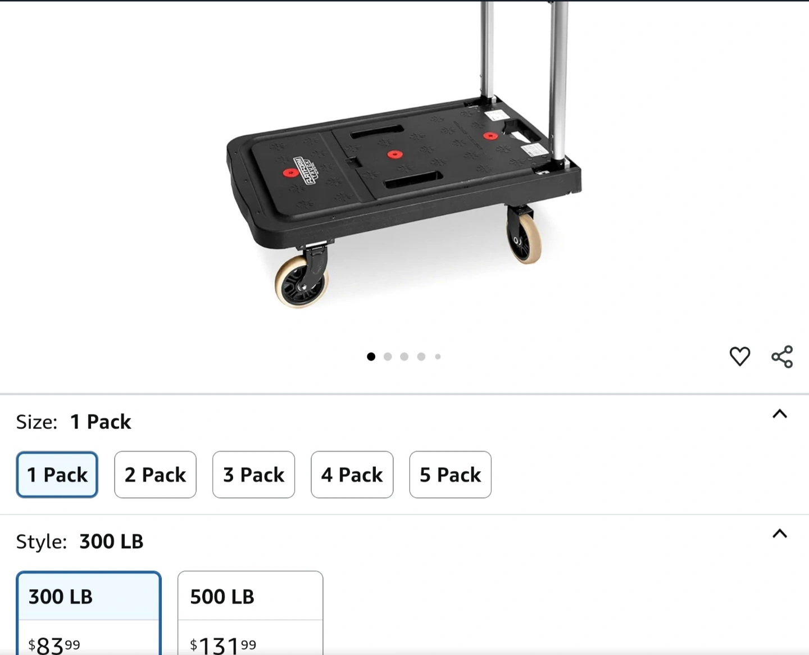This screenshot has width=809, height=655.
Task: Select the 1 Pack size option
Action: 57,475
